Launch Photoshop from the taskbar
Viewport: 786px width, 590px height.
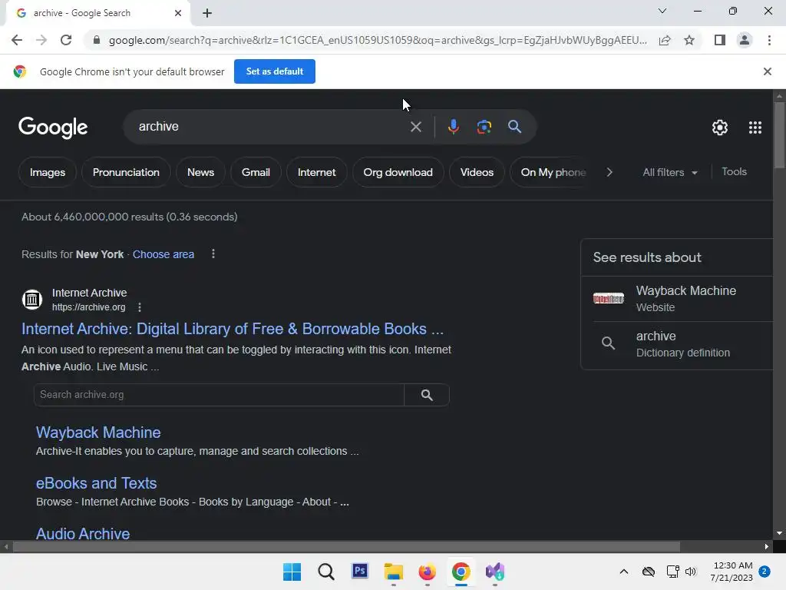(359, 572)
